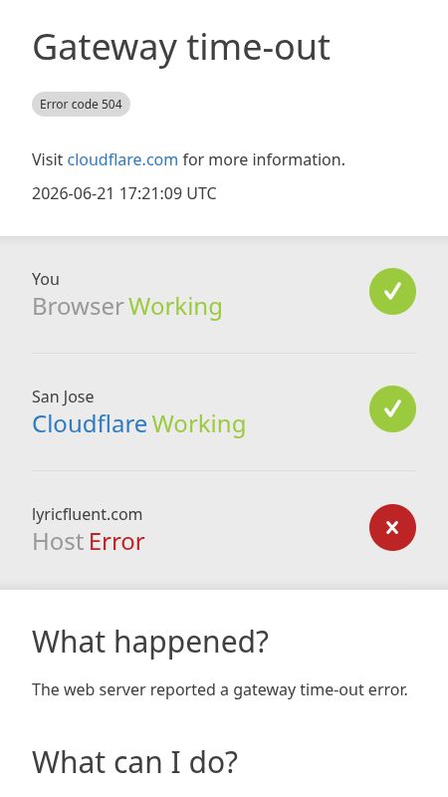Click the Error code 504 badge
The image size is (448, 797).
[x=81, y=105]
